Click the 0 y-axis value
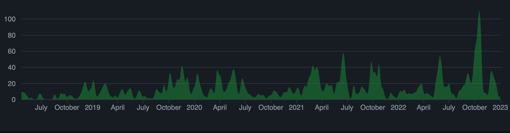 pos(14,100)
